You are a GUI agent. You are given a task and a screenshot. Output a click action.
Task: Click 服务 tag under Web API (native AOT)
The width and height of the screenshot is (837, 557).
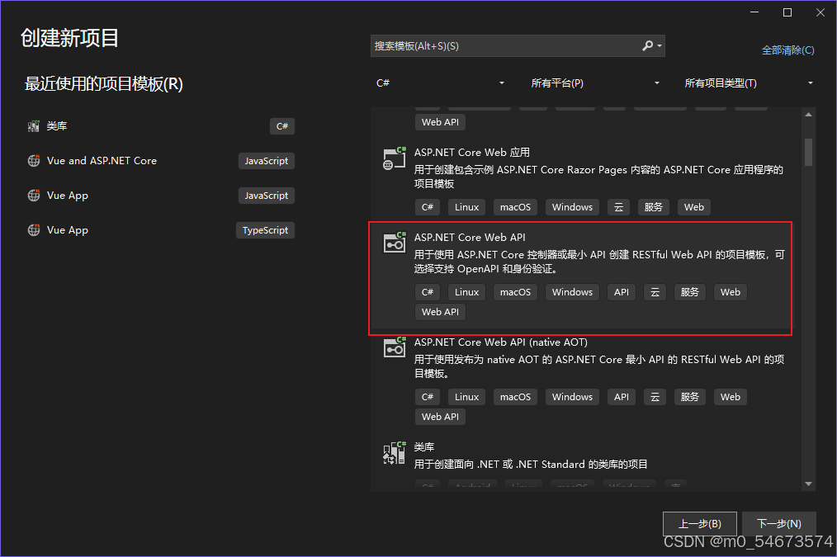(690, 397)
